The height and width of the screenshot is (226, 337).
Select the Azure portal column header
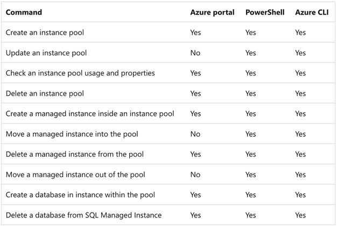[x=212, y=12]
